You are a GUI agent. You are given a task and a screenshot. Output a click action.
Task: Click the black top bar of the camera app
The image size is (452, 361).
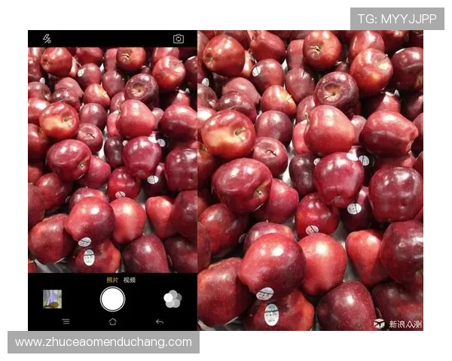pyautogui.click(x=111, y=38)
